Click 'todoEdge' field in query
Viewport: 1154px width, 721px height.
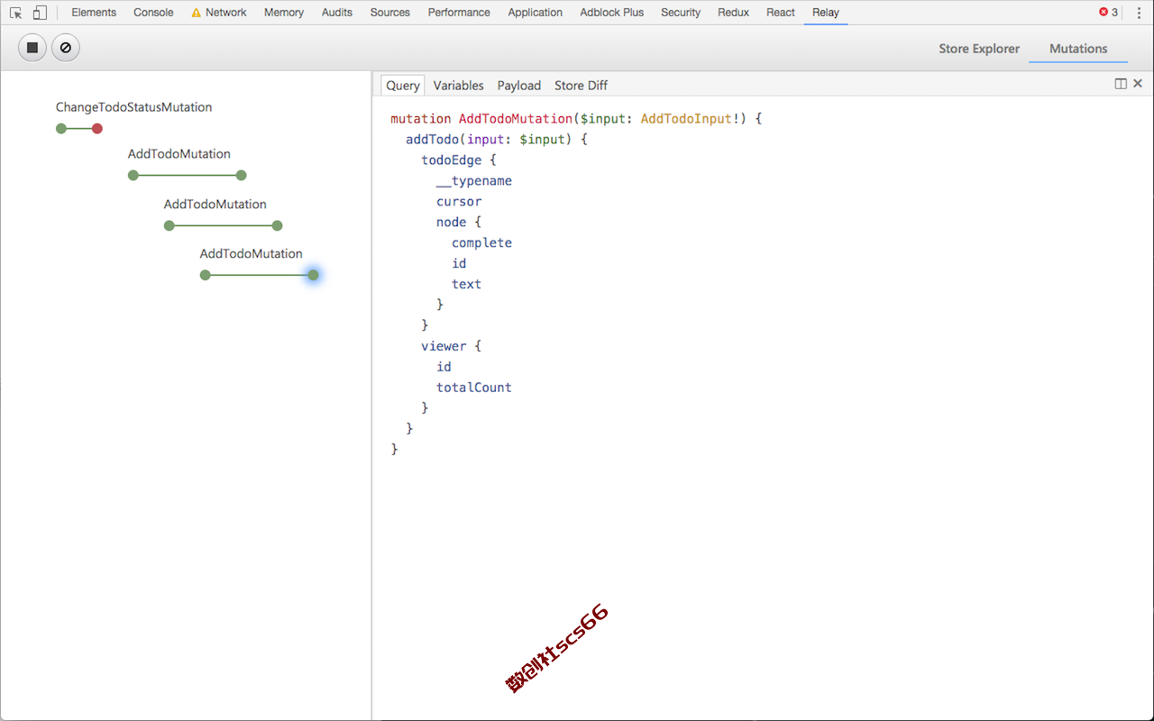[x=452, y=160]
